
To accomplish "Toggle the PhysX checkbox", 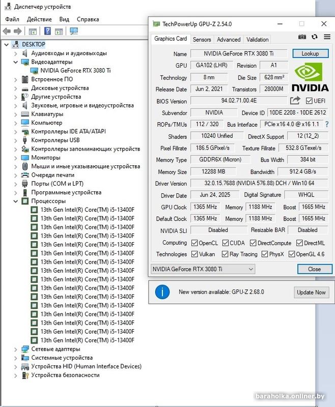I will click(x=265, y=254).
